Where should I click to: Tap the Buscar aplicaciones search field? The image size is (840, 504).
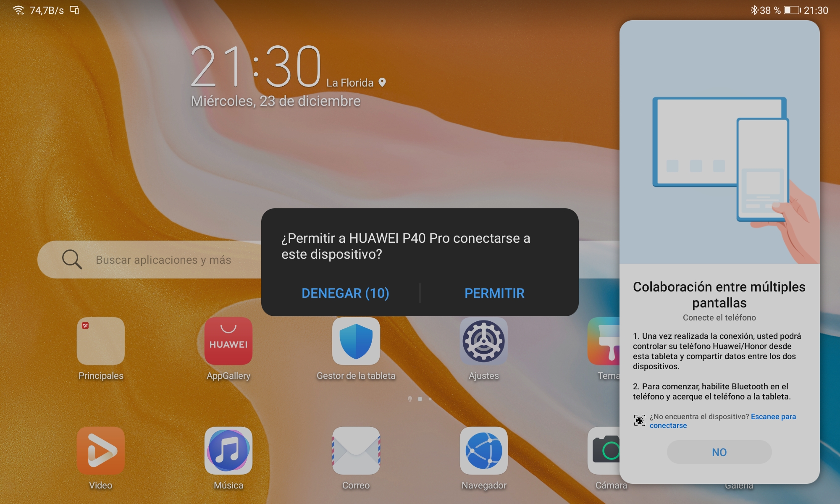pos(163,260)
